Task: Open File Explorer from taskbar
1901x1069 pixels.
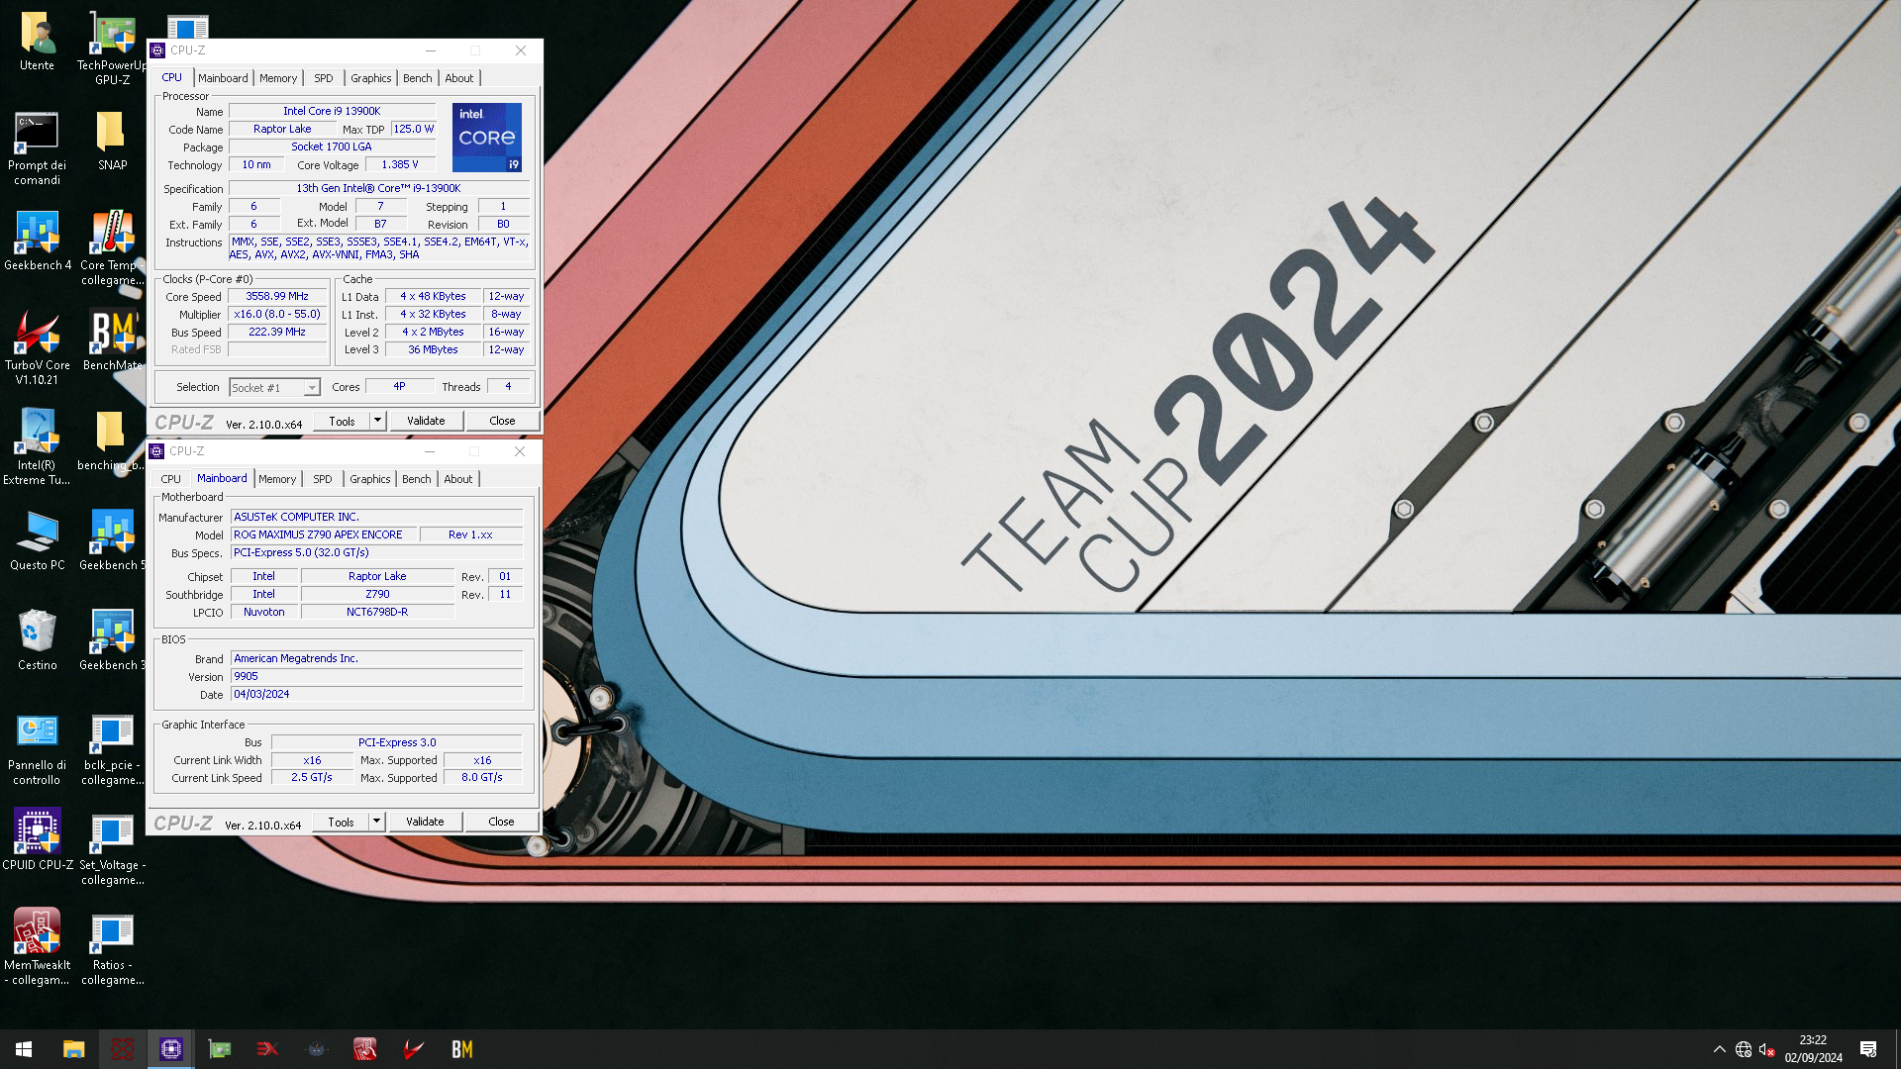Action: (73, 1049)
